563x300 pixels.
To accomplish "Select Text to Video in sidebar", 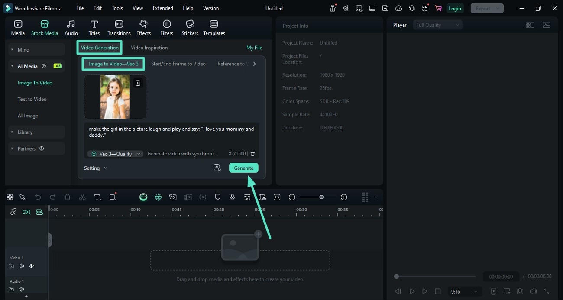I will click(32, 99).
